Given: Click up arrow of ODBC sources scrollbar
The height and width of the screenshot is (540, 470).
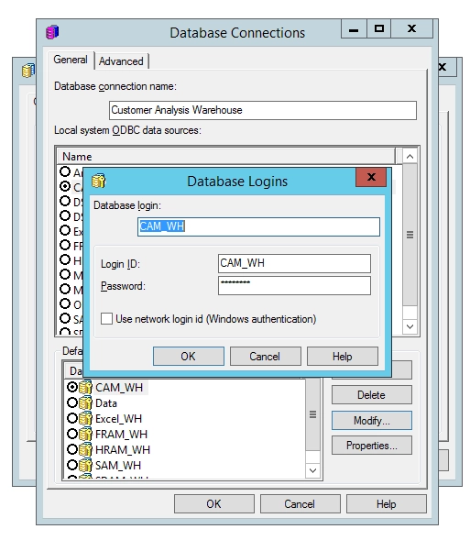Looking at the screenshot, I should point(410,157).
